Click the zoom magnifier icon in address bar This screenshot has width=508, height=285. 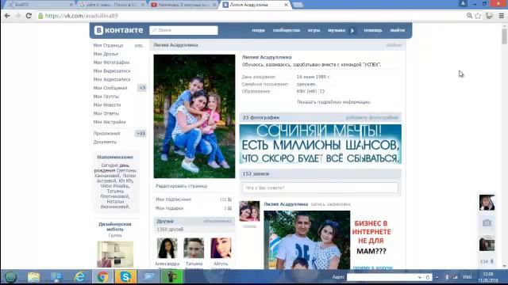[469, 16]
